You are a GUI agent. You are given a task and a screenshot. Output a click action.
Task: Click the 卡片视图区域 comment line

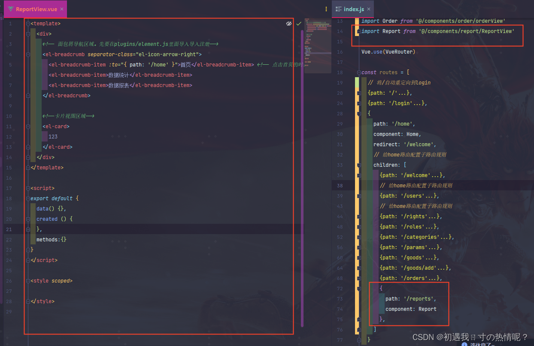(68, 116)
